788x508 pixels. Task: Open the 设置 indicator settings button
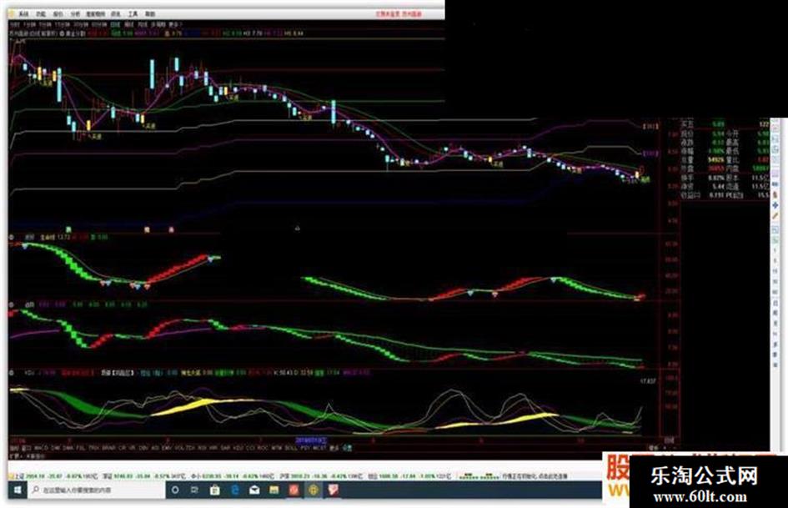pos(347,447)
